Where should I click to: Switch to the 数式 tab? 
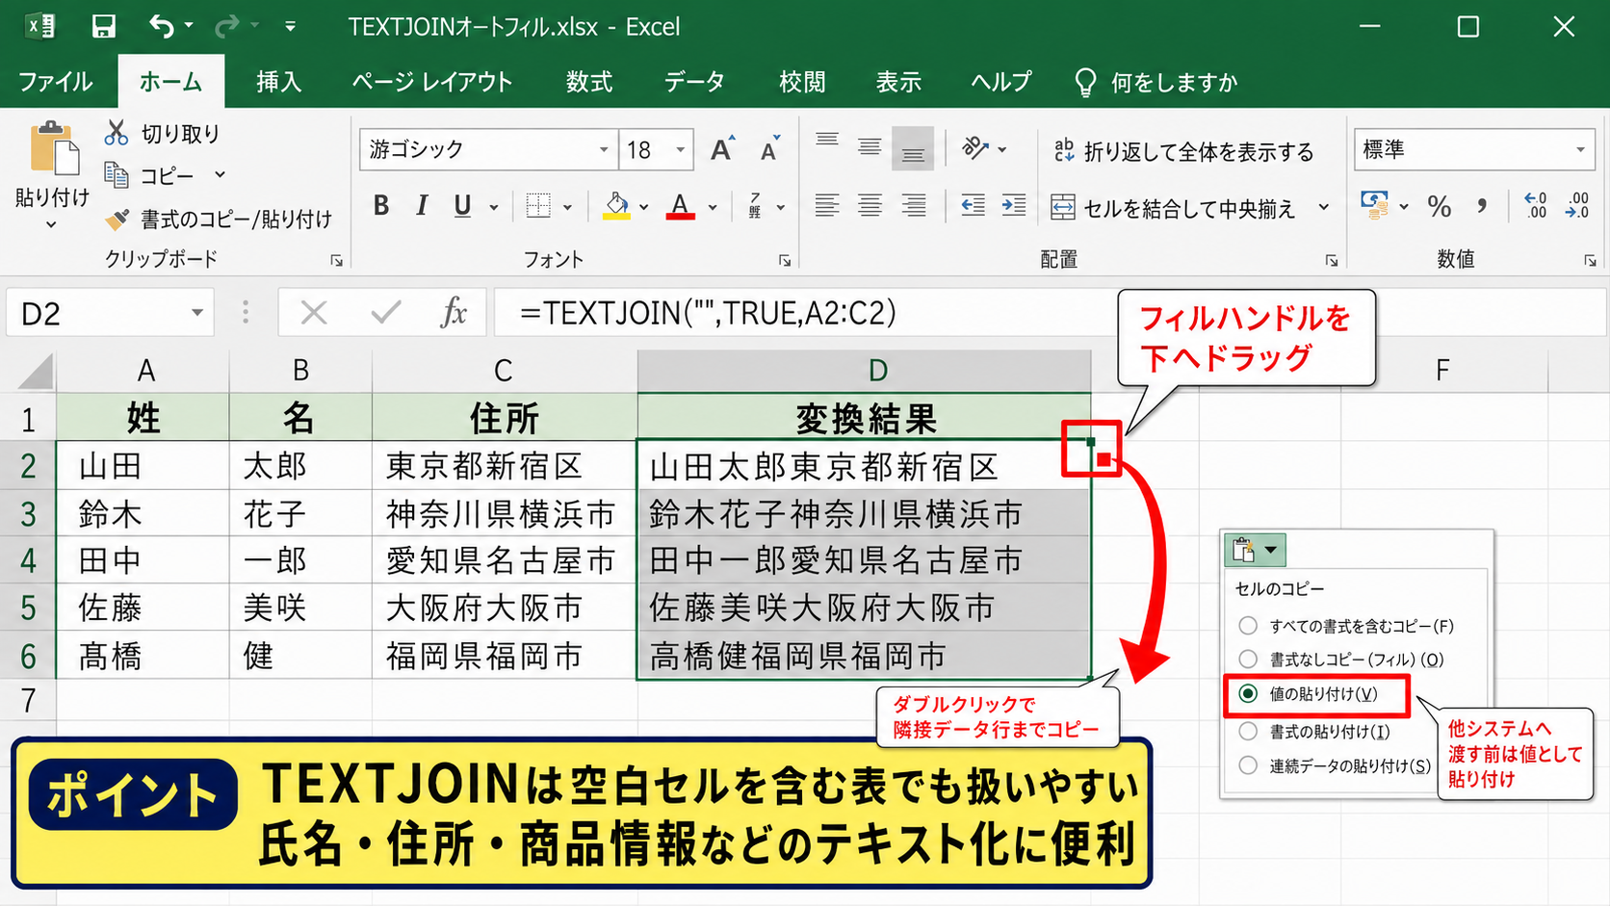(589, 82)
